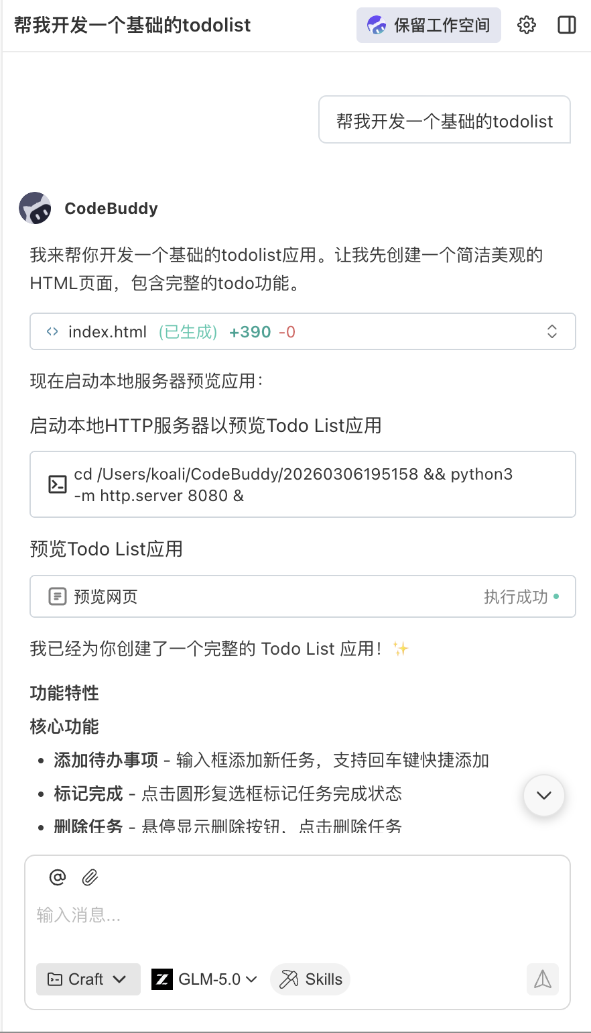This screenshot has width=591, height=1033.
Task: Open the split-panel layout icon in the top bar
Action: (x=566, y=25)
